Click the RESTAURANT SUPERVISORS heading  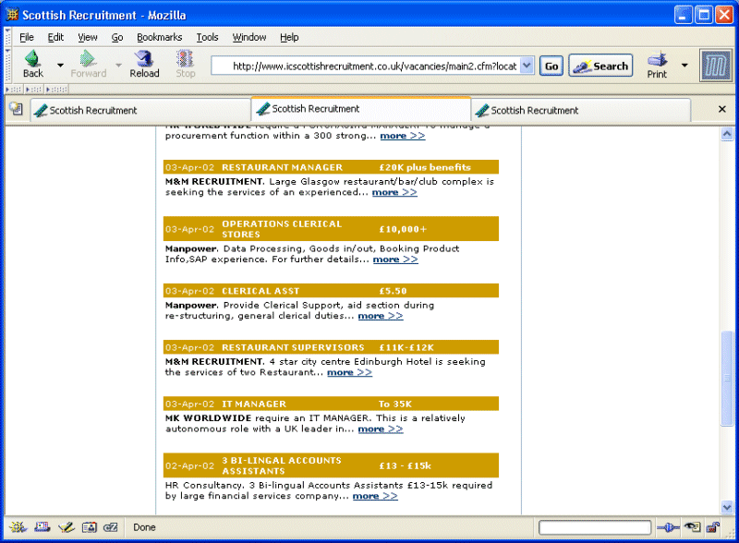click(293, 347)
